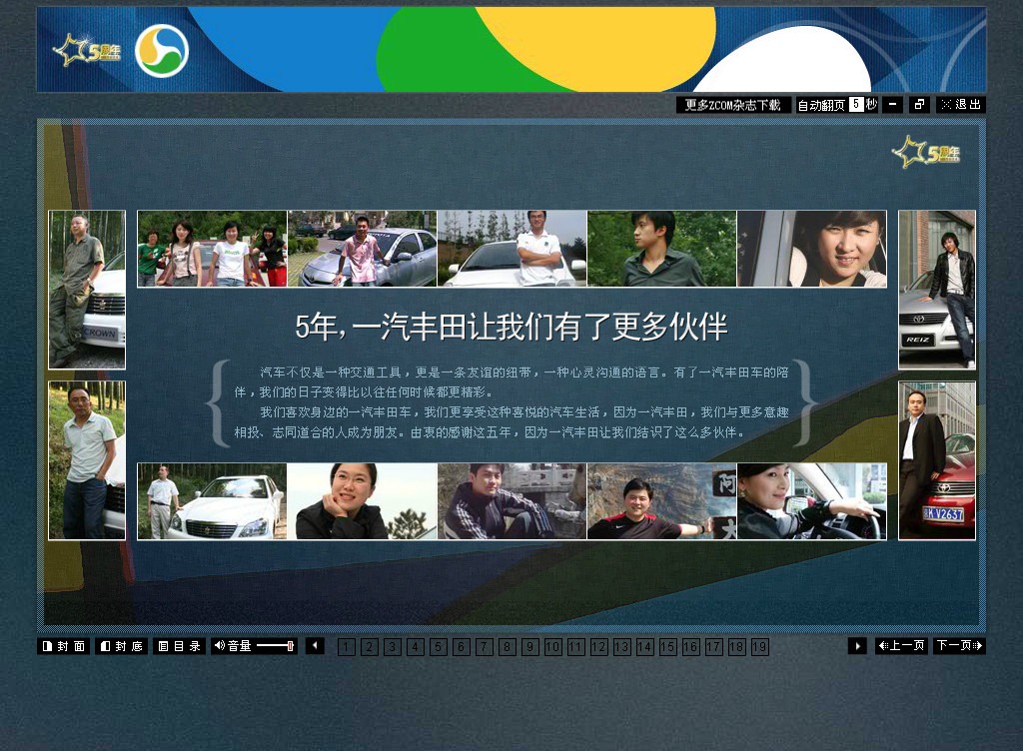Screen dimensions: 1023x751
Task: Jump to page 5
Action: coord(439,647)
